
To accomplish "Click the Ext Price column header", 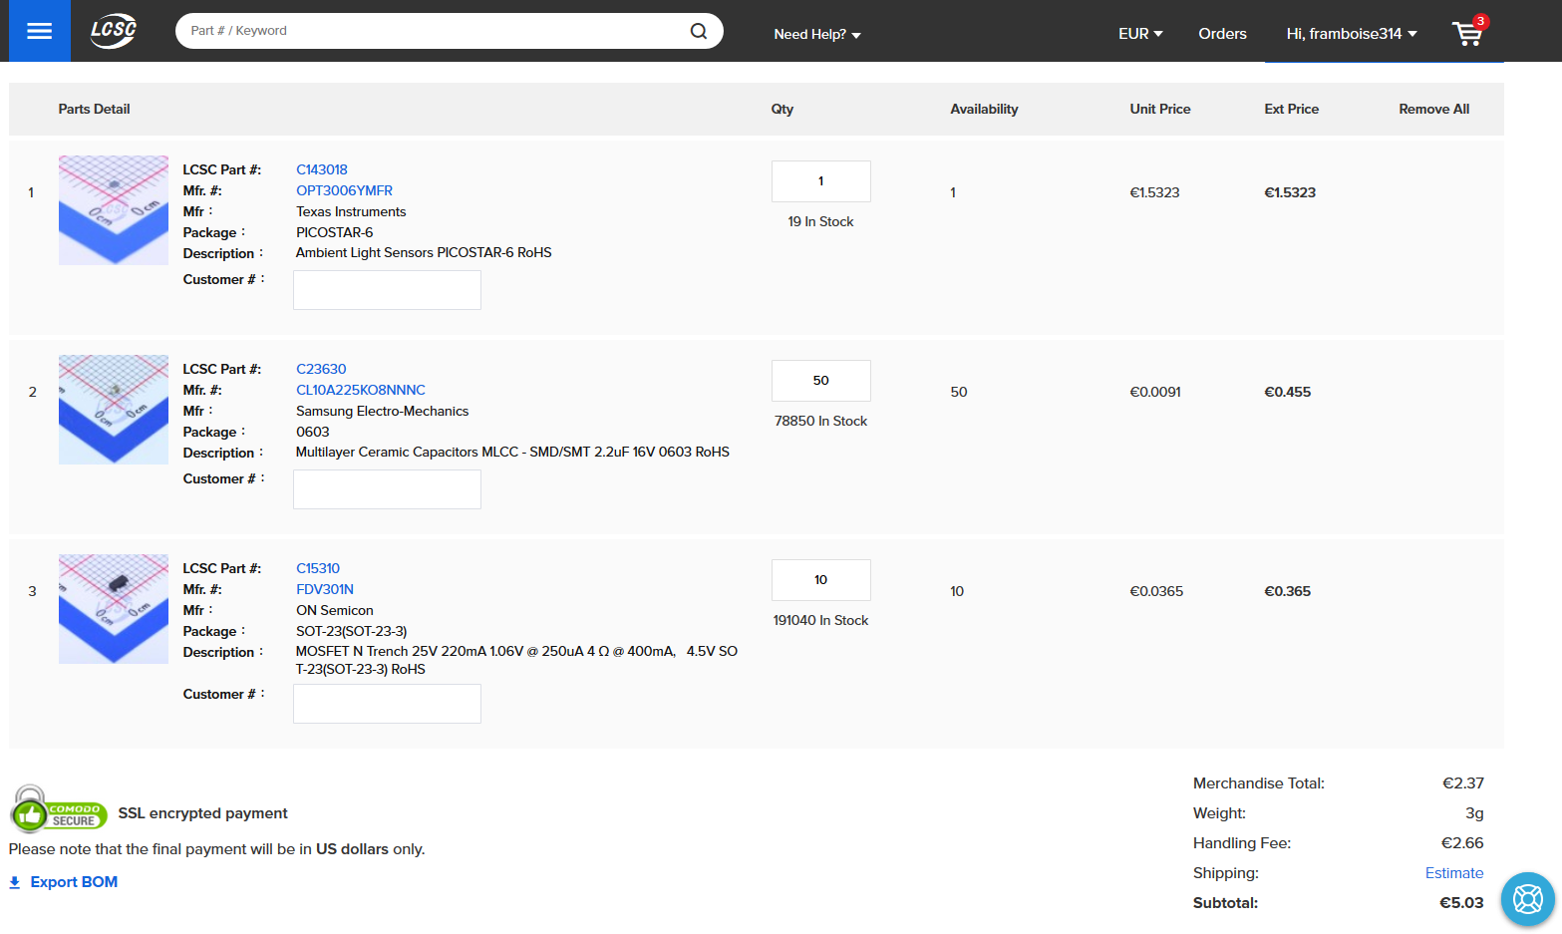I will coord(1291,109).
